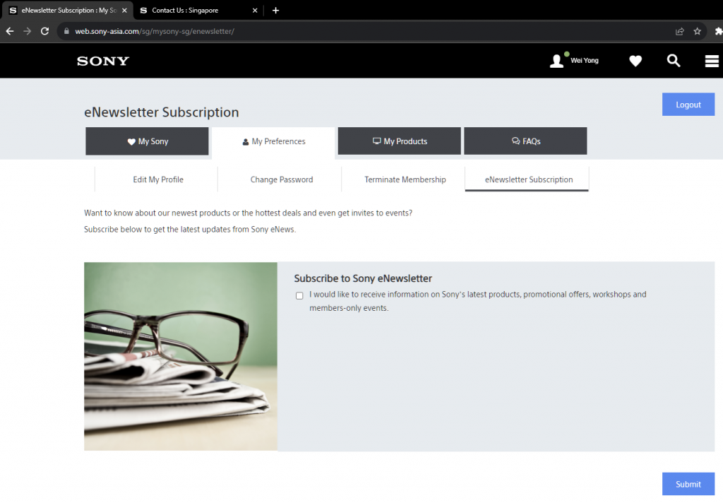This screenshot has width=723, height=503.
Task: Go to Edit My Profile
Action: [157, 179]
